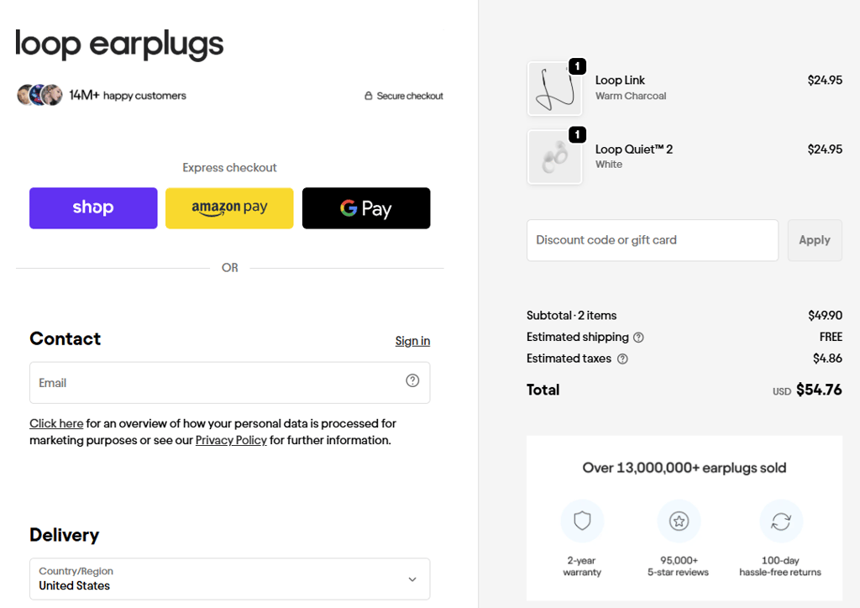This screenshot has height=608, width=860.
Task: Open the Click here data overview link
Action: 56,423
